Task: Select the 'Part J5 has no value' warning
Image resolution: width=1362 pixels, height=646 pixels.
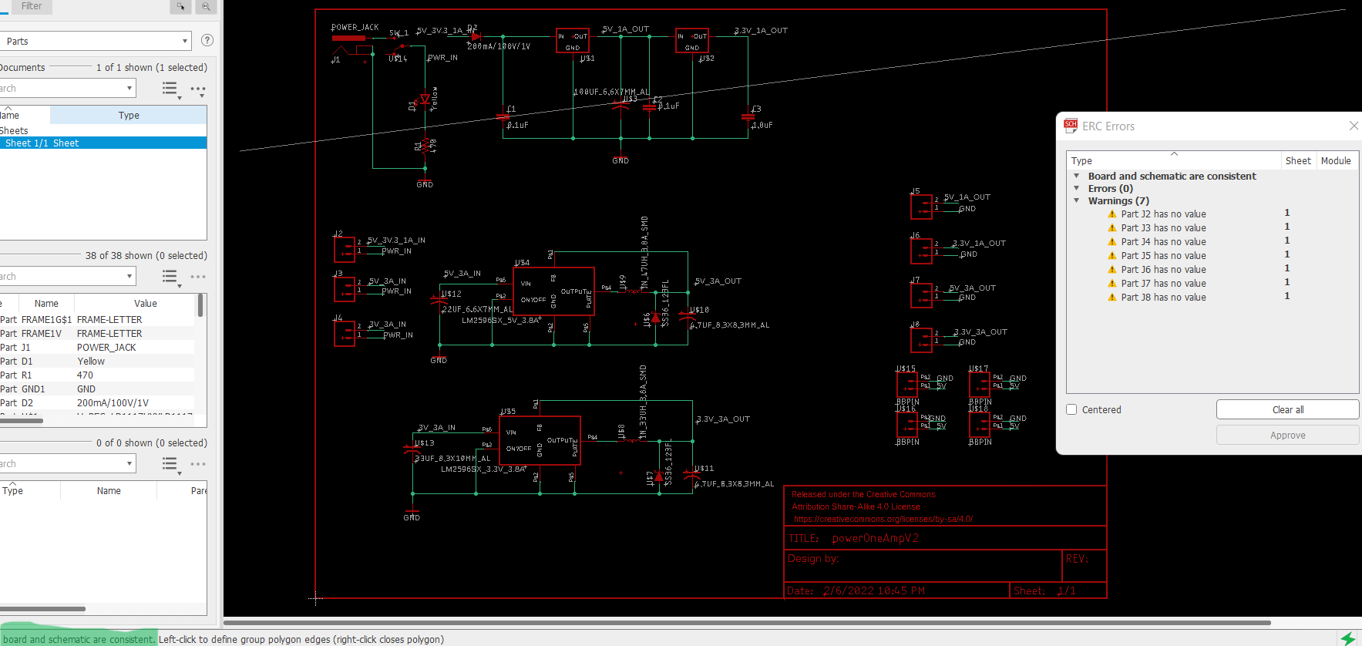Action: pos(1163,256)
